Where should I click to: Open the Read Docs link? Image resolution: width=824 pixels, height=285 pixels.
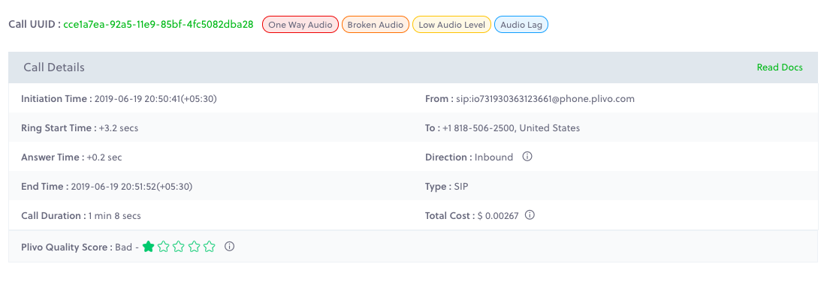pos(780,67)
